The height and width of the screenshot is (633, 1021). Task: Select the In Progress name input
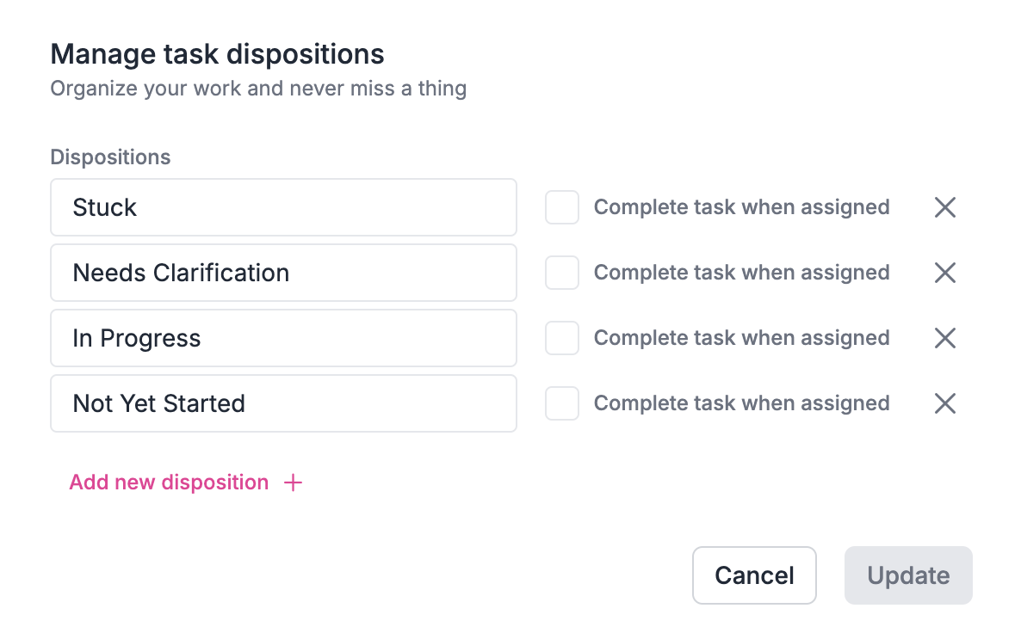284,338
